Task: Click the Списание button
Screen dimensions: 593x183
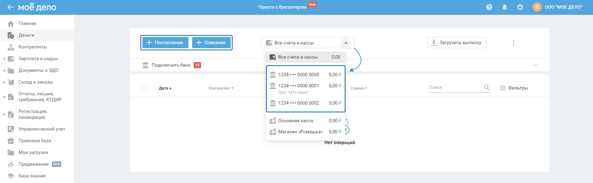Action: (x=211, y=43)
